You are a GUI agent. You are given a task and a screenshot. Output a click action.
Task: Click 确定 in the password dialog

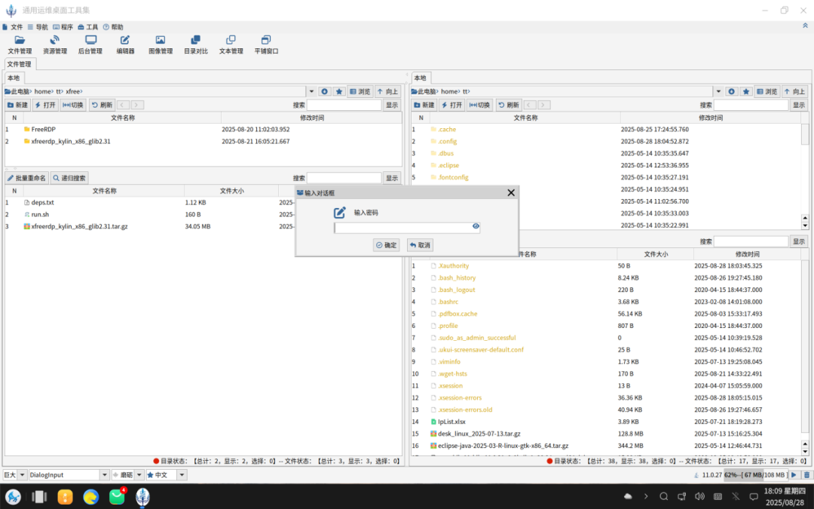[386, 245]
